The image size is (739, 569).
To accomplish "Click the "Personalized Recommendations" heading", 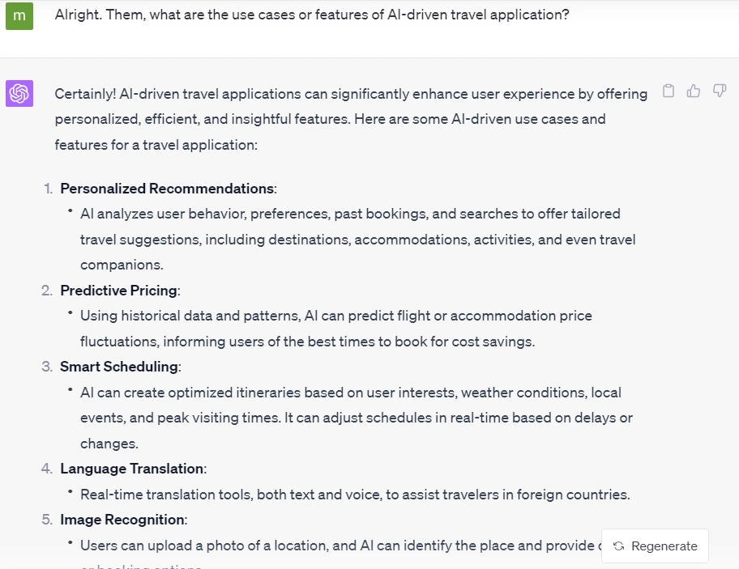I will coord(167,189).
